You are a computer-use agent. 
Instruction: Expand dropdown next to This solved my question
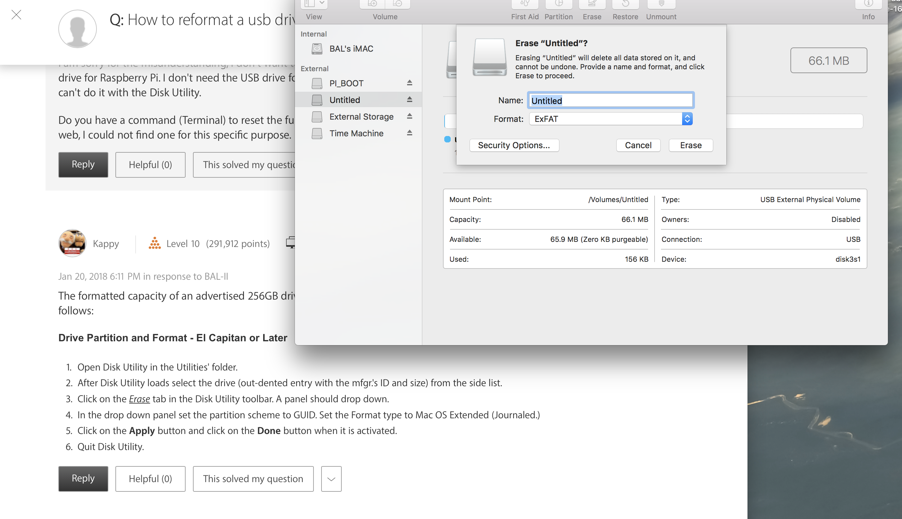point(331,479)
